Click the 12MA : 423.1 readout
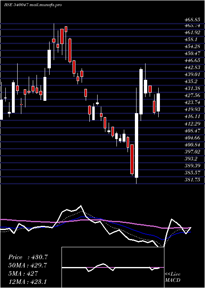The image size is (205, 288). [27, 281]
